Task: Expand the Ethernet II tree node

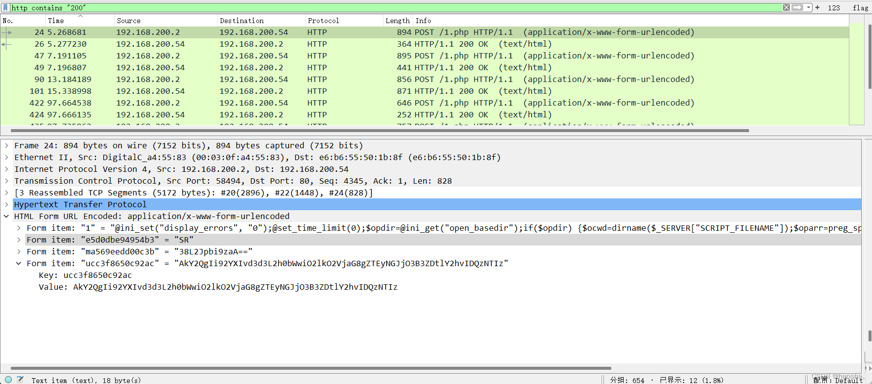Action: (6, 158)
